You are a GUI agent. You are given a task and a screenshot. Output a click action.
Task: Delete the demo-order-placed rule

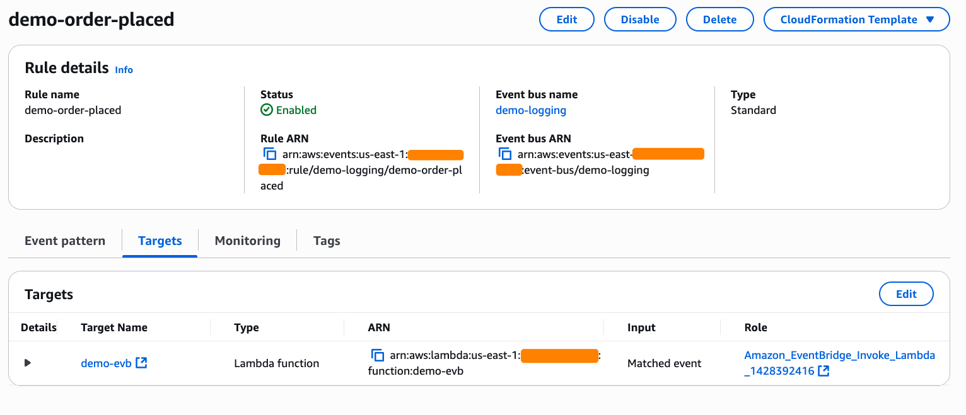click(x=719, y=20)
